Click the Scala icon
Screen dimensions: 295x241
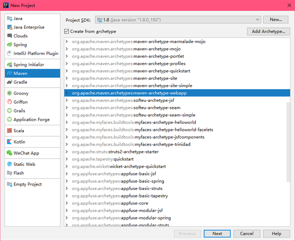[9, 131]
